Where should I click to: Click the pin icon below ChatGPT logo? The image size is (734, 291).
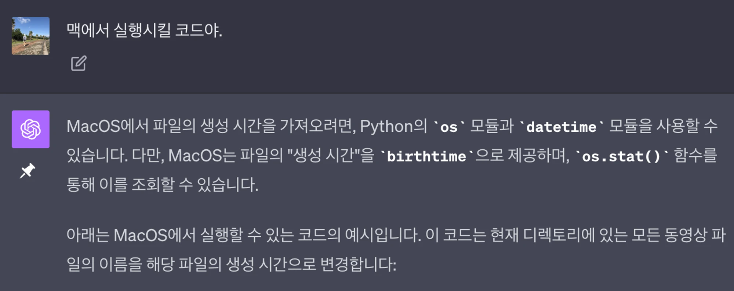tap(28, 171)
